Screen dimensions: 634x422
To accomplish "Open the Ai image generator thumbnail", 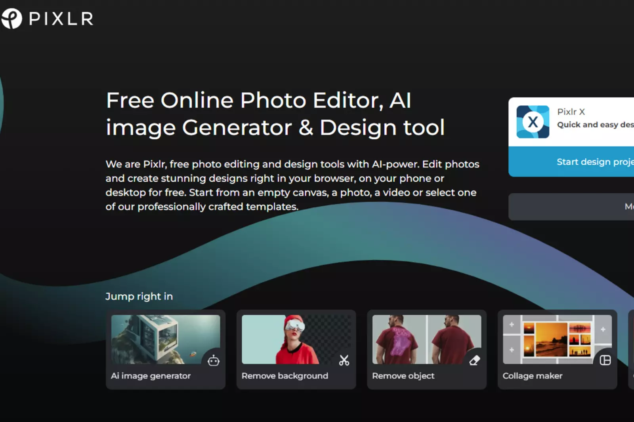I will (166, 339).
